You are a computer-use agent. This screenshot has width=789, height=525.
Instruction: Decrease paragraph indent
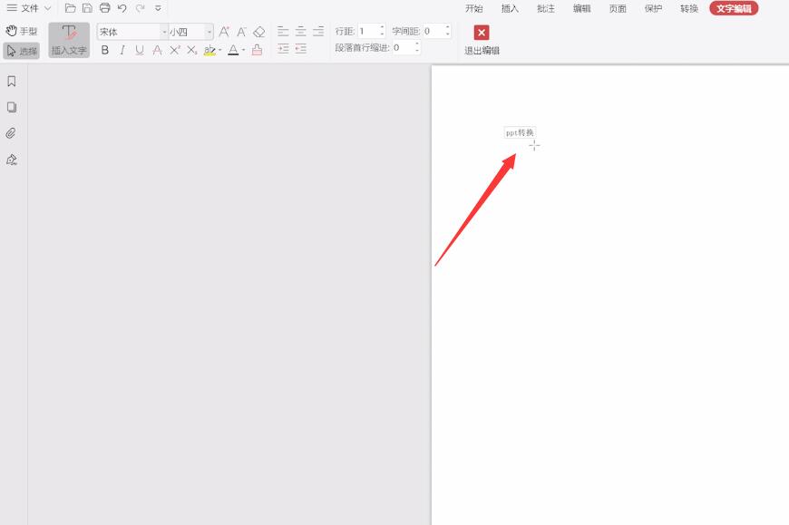[300, 49]
